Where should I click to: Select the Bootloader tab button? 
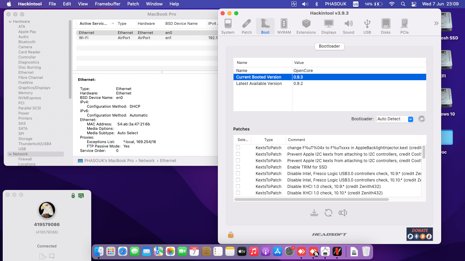tap(329, 46)
